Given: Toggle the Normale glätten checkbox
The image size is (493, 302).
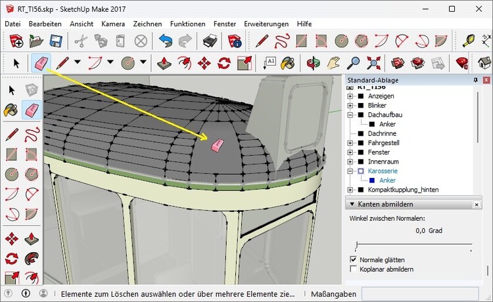Looking at the screenshot, I should pos(354,259).
